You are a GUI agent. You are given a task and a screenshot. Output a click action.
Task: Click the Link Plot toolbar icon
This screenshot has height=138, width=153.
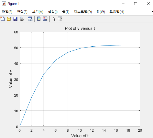tap(30, 19)
